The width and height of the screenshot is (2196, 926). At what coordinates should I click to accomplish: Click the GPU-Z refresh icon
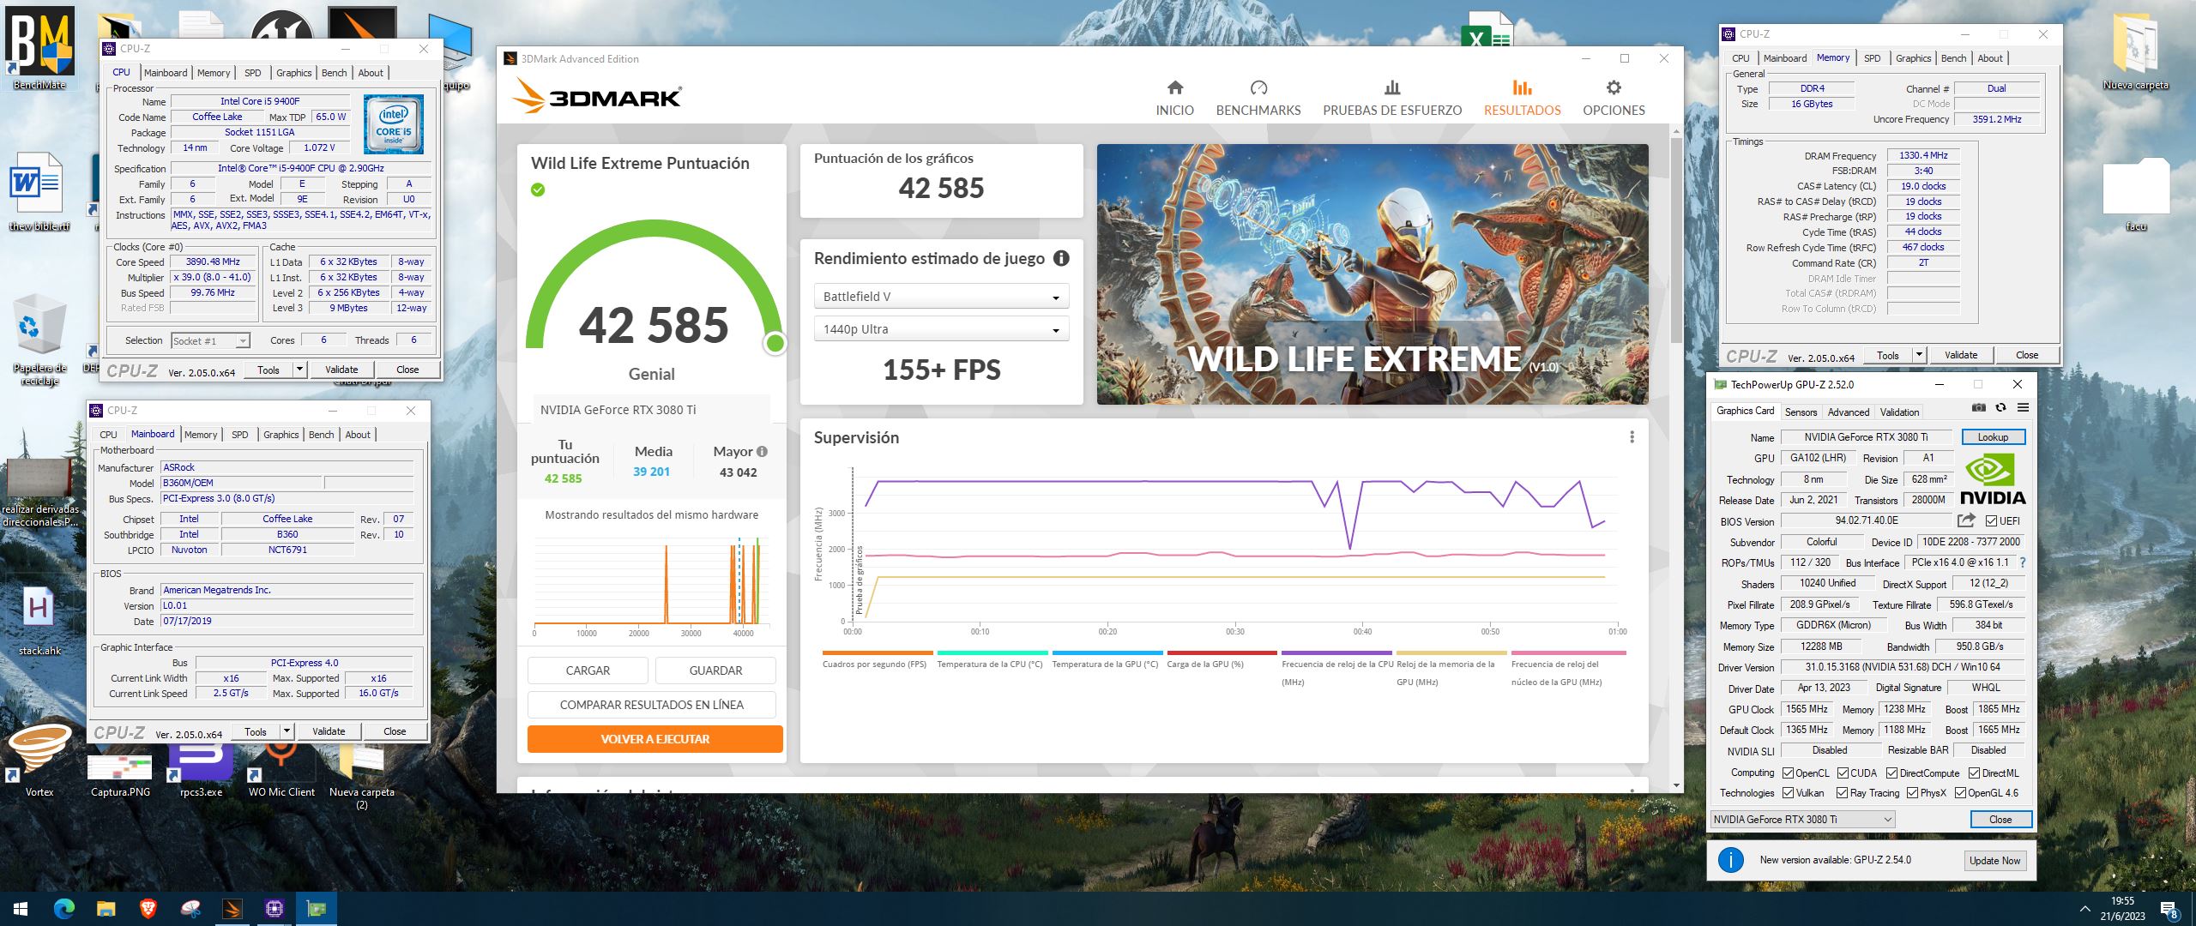pos(2000,408)
